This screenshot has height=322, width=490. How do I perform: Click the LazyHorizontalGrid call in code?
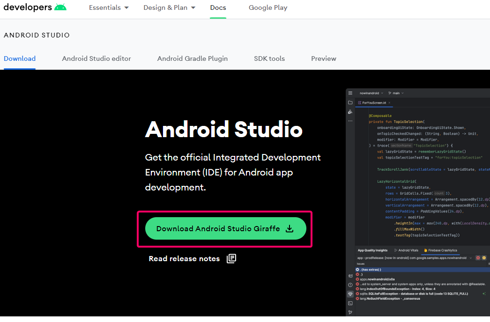click(x=396, y=182)
